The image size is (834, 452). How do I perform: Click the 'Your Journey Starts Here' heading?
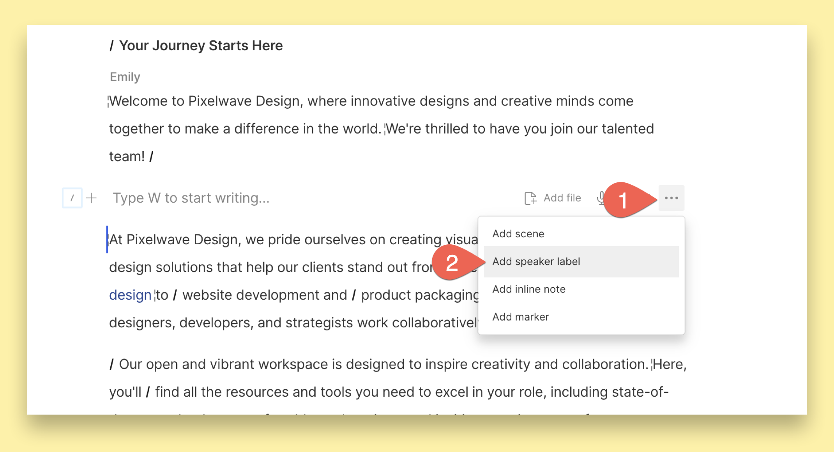(201, 46)
